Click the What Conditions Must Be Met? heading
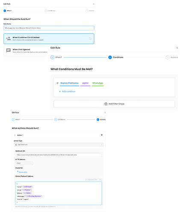Viewport: 181px width, 214px height. 71,69
